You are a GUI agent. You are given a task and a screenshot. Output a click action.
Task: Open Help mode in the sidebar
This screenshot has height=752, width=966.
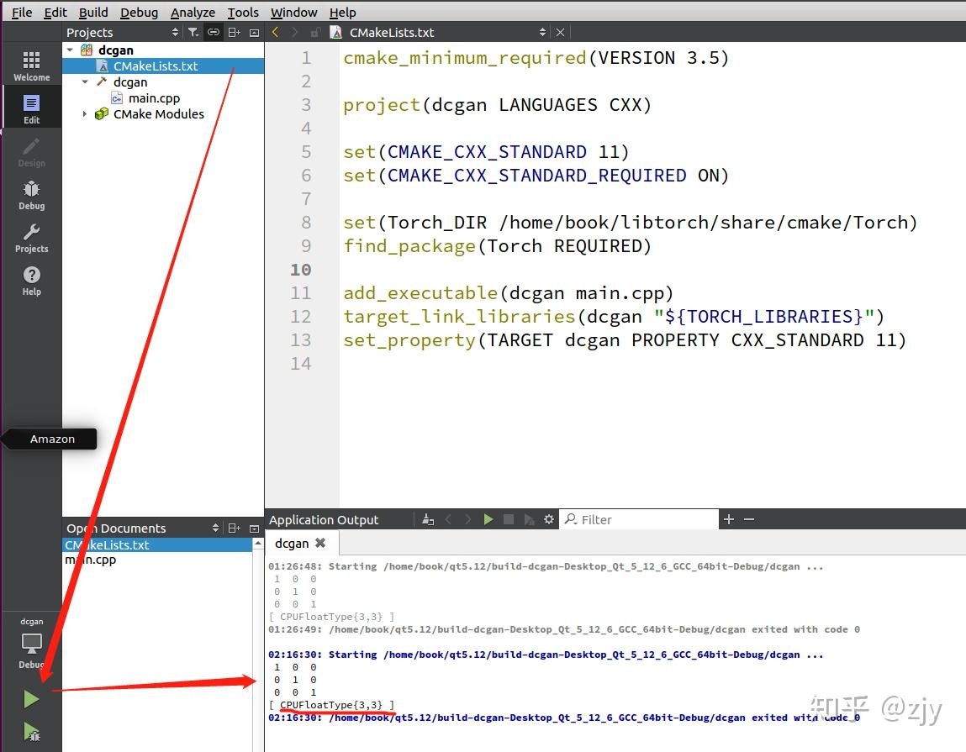pyautogui.click(x=31, y=281)
